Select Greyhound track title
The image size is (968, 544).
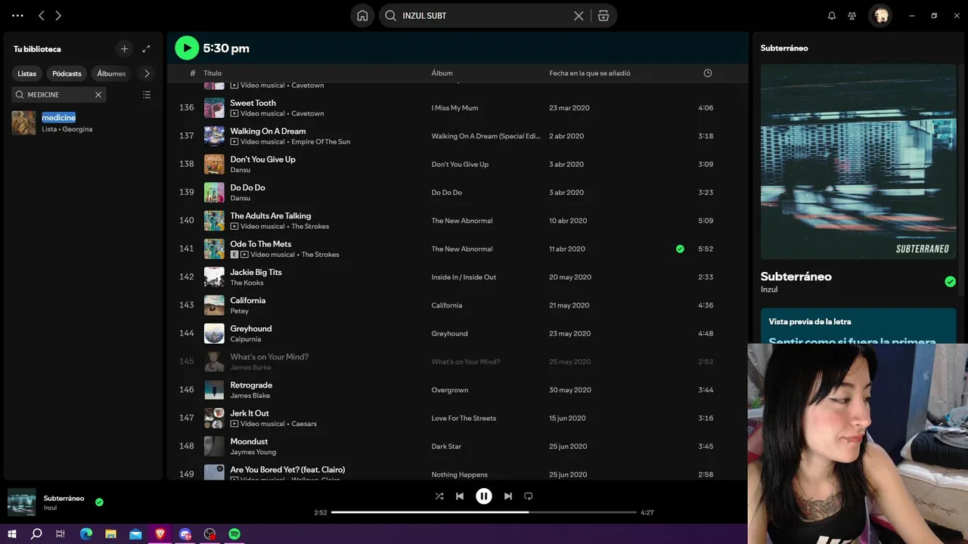251,329
